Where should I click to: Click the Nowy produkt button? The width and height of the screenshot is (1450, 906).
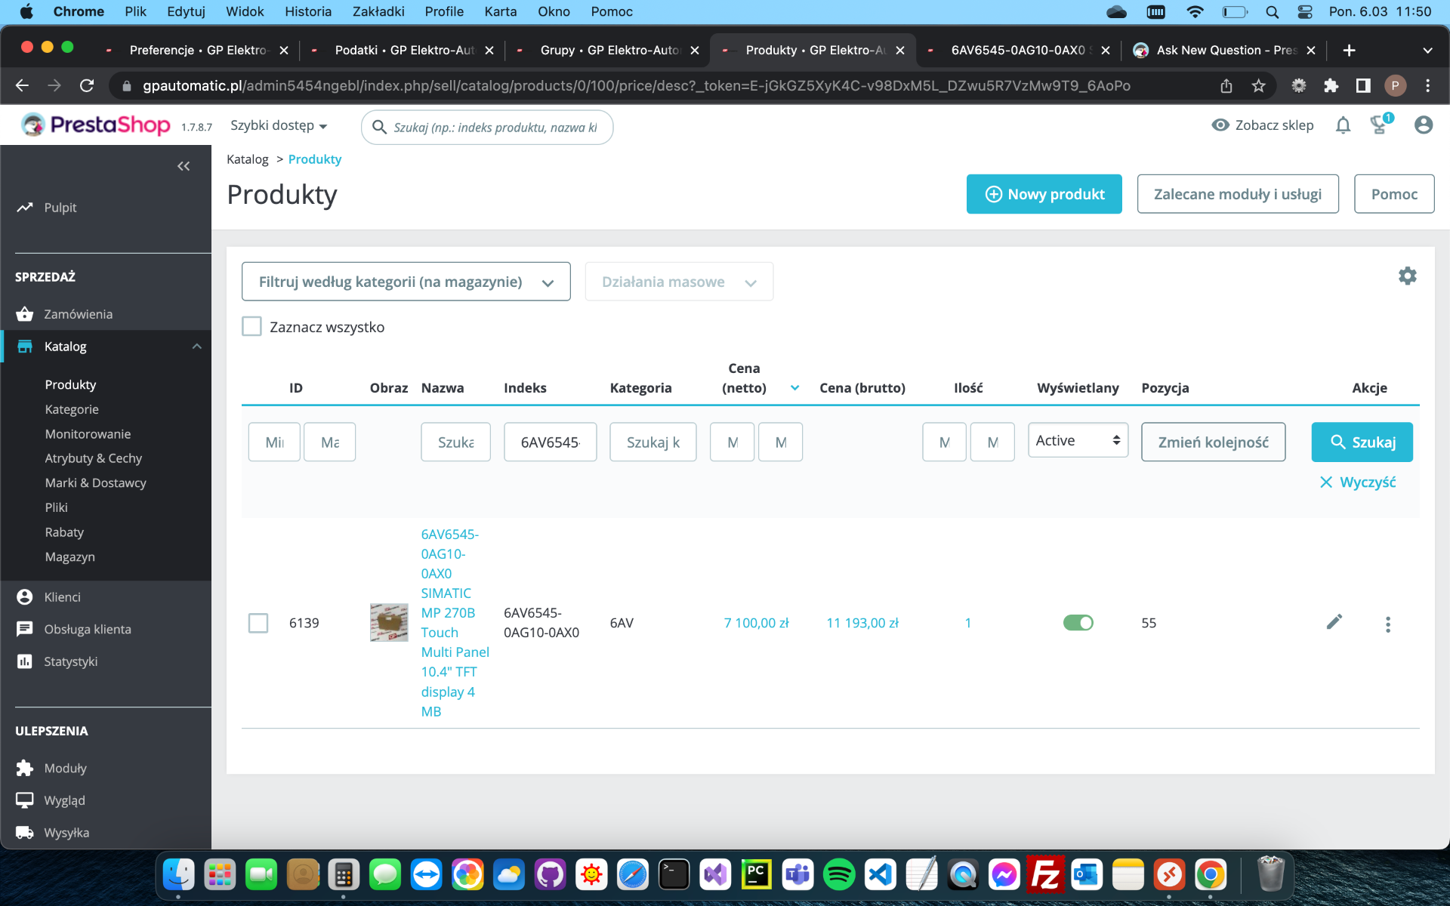[1044, 194]
